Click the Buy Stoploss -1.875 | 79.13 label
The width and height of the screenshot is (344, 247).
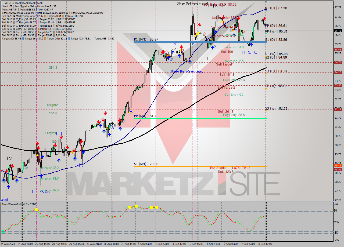click(x=230, y=168)
